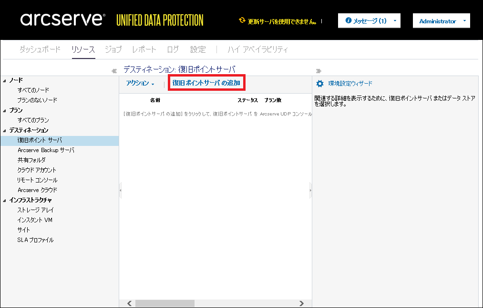Open the メッセージ (1) dropdown
Viewport: 483px width, 308px height.
pos(369,20)
